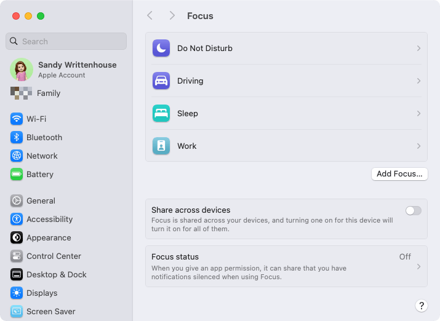Select the Bluetooth icon in sidebar
This screenshot has width=440, height=321.
tap(17, 137)
